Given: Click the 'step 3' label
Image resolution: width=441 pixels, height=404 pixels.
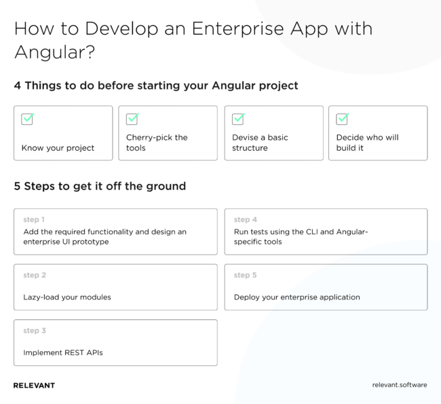Looking at the screenshot, I should pos(35,331).
